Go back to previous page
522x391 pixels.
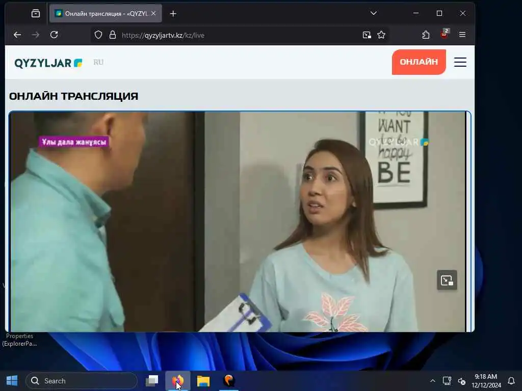pos(17,35)
